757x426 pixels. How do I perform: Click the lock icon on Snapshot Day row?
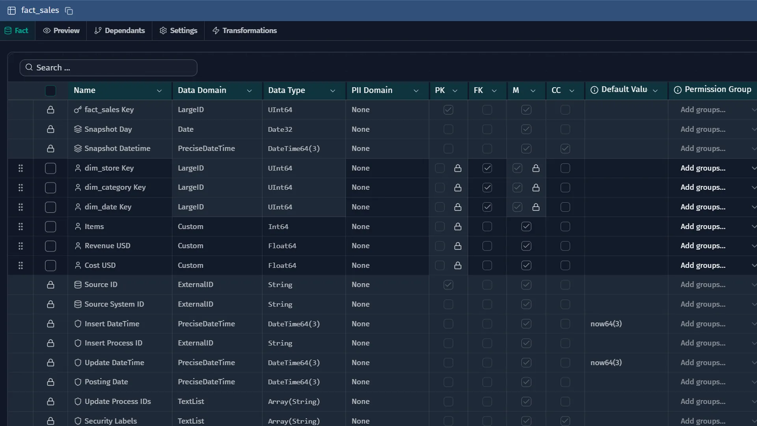click(50, 129)
